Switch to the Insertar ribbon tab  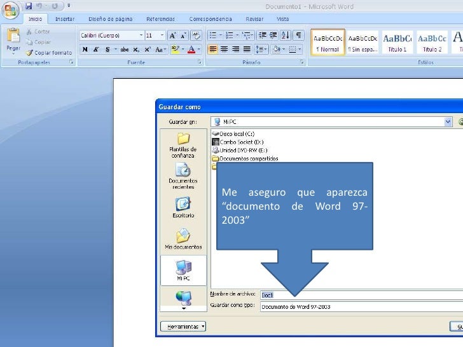click(x=65, y=19)
